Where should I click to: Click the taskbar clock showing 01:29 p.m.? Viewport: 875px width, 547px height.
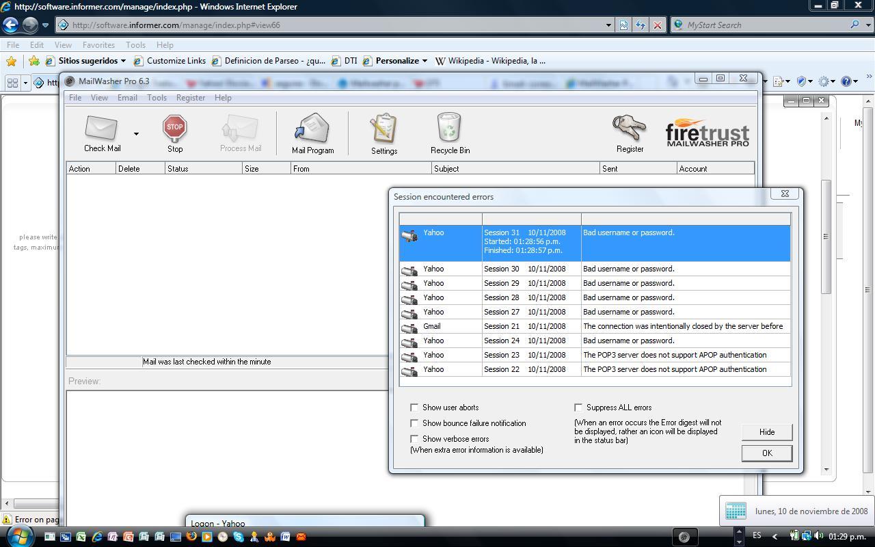[x=847, y=537]
